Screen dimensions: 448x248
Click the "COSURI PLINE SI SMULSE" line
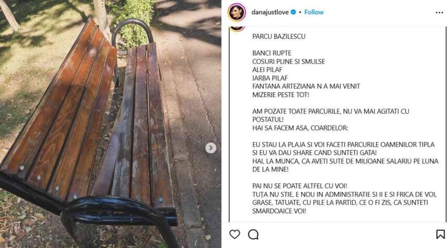pyautogui.click(x=289, y=61)
